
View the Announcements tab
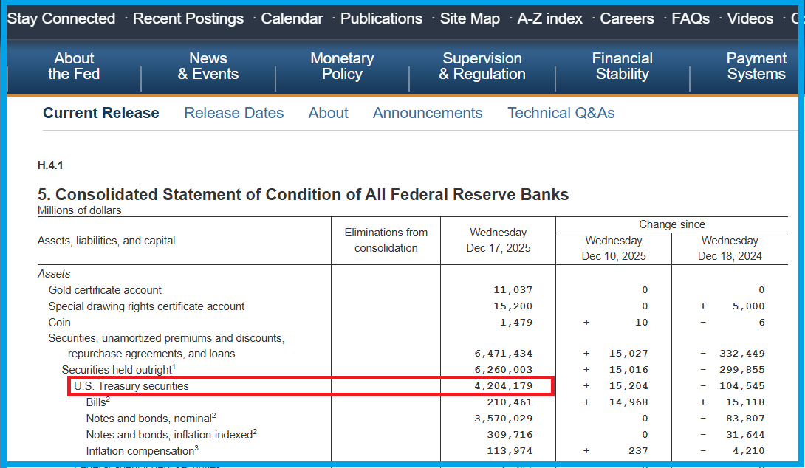click(428, 113)
